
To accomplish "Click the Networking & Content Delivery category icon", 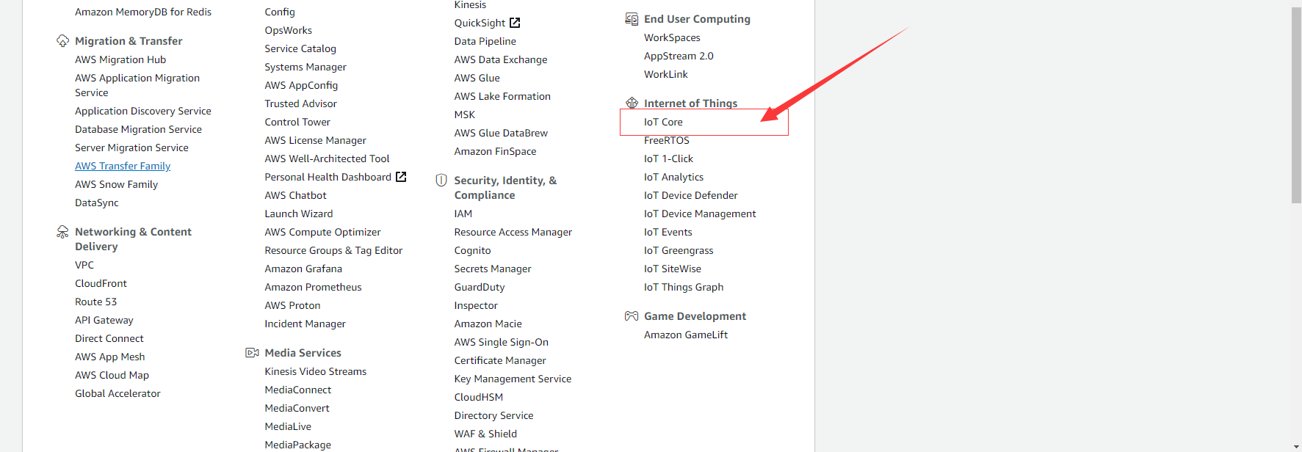I will pyautogui.click(x=63, y=232).
